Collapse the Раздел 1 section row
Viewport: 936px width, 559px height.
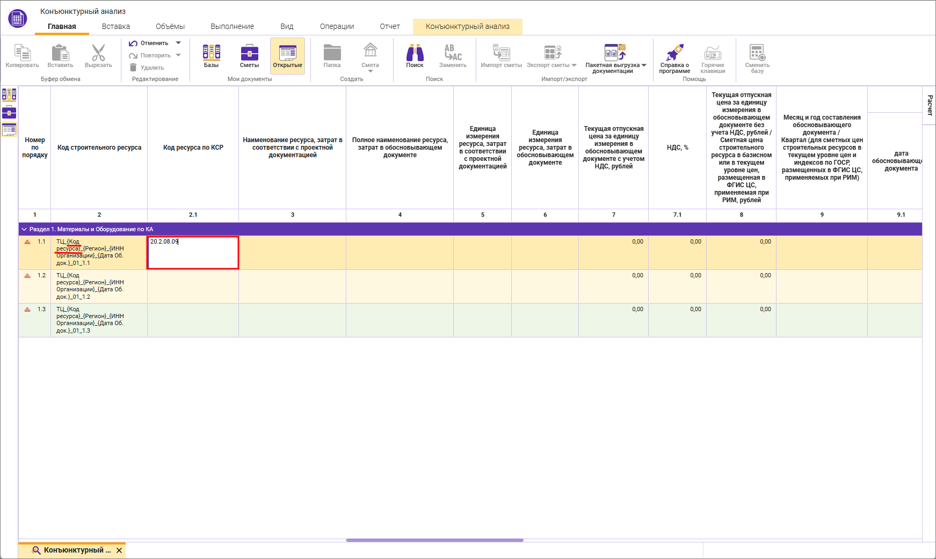click(x=24, y=229)
